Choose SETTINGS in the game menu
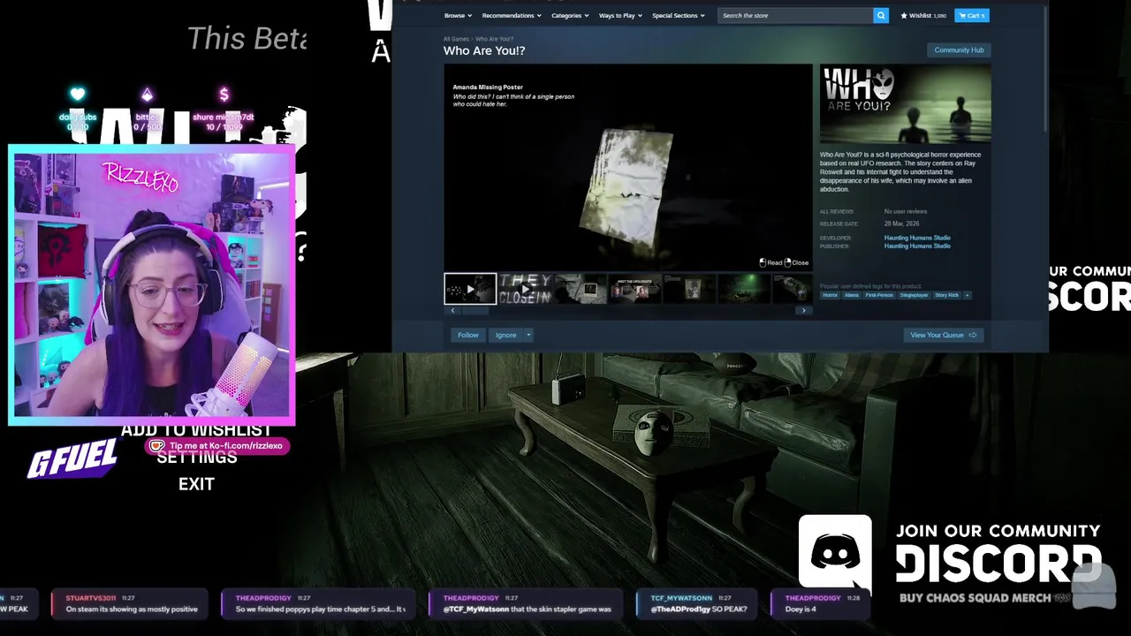The width and height of the screenshot is (1131, 636). click(x=196, y=458)
